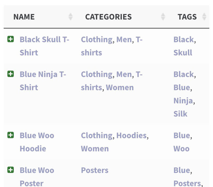Expand the Blue Ninja T-Shirt row details
Screen dimensions: 213x187
10,74
